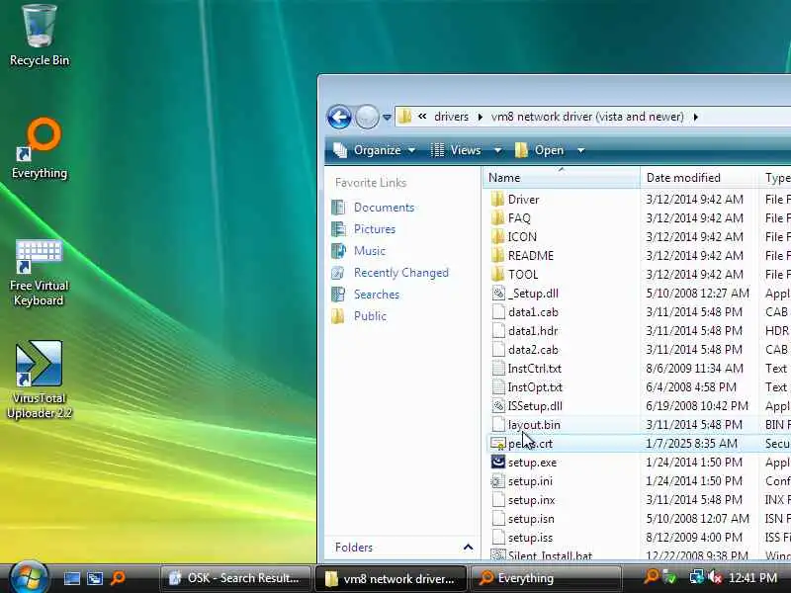Click the muted volume tray icon
The height and width of the screenshot is (593, 791).
pyautogui.click(x=715, y=577)
